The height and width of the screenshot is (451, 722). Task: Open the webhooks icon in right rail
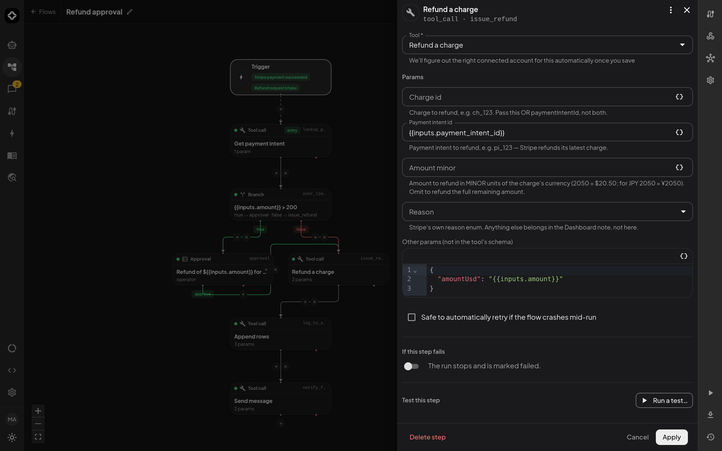(710, 36)
